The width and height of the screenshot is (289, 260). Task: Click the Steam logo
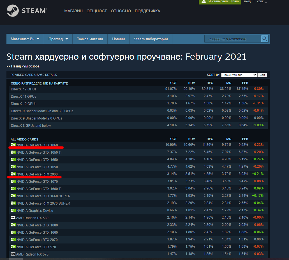[27, 11]
